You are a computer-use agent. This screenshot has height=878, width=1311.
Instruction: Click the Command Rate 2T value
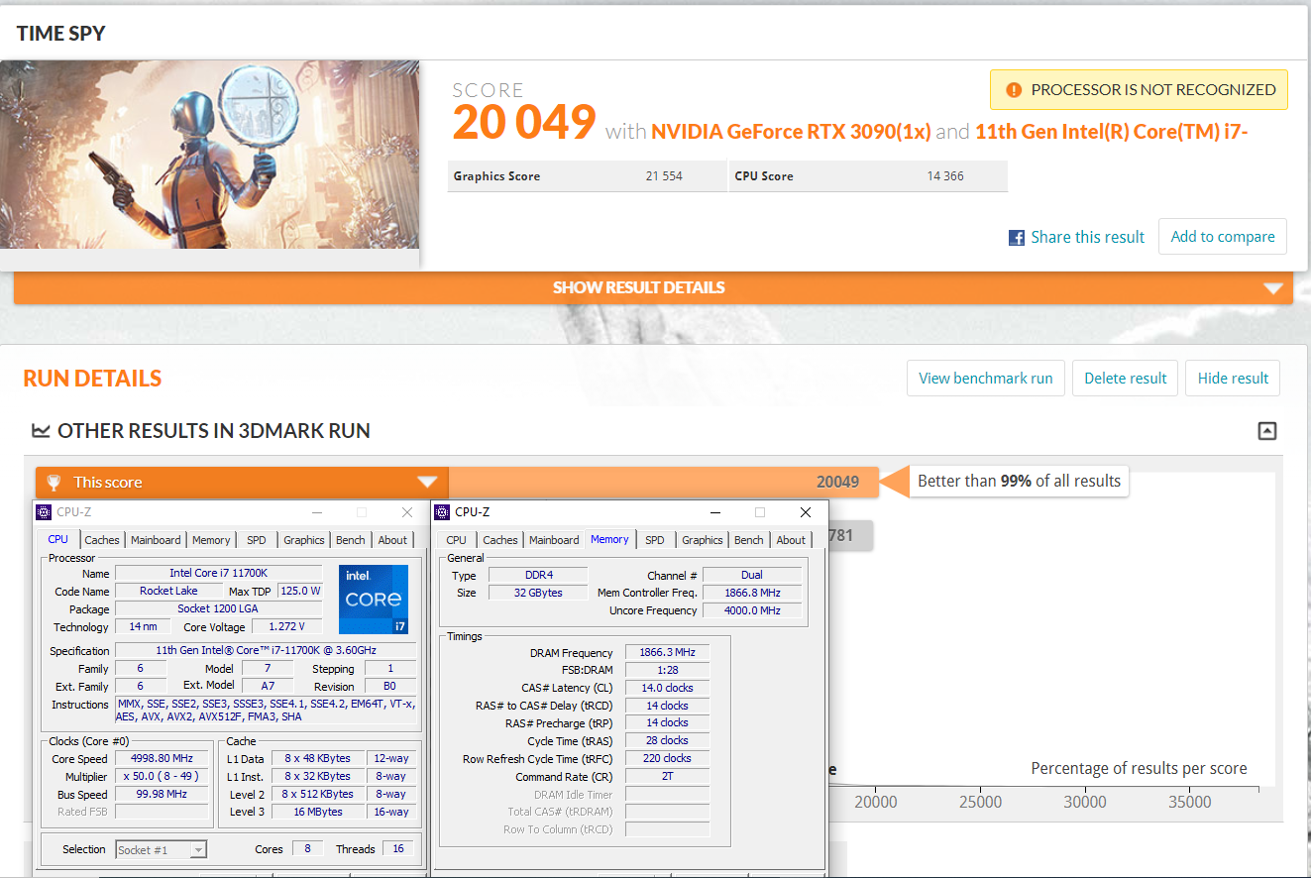[x=669, y=776]
